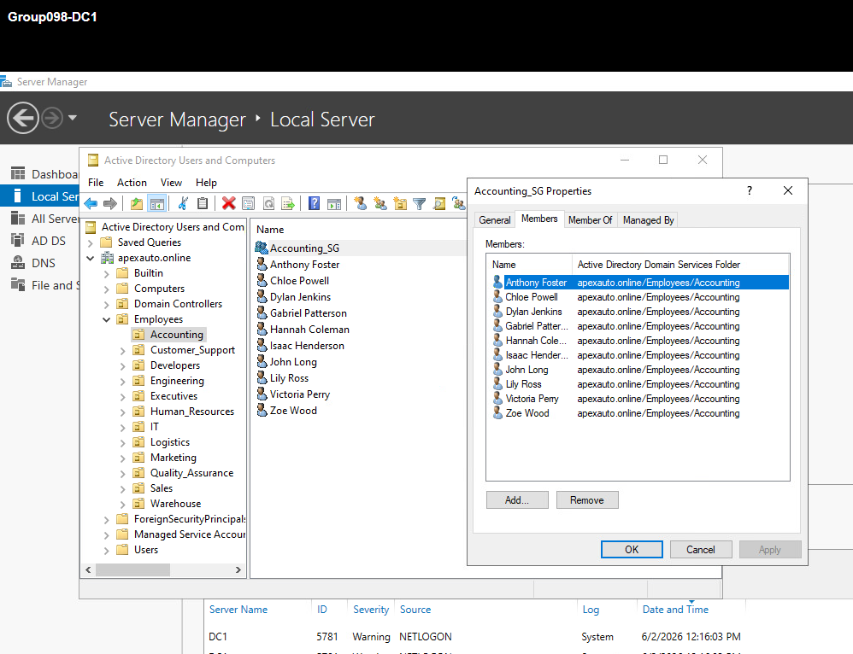Image resolution: width=853 pixels, height=654 pixels.
Task: Click OK in Accounting_SG Properties
Action: pos(632,550)
